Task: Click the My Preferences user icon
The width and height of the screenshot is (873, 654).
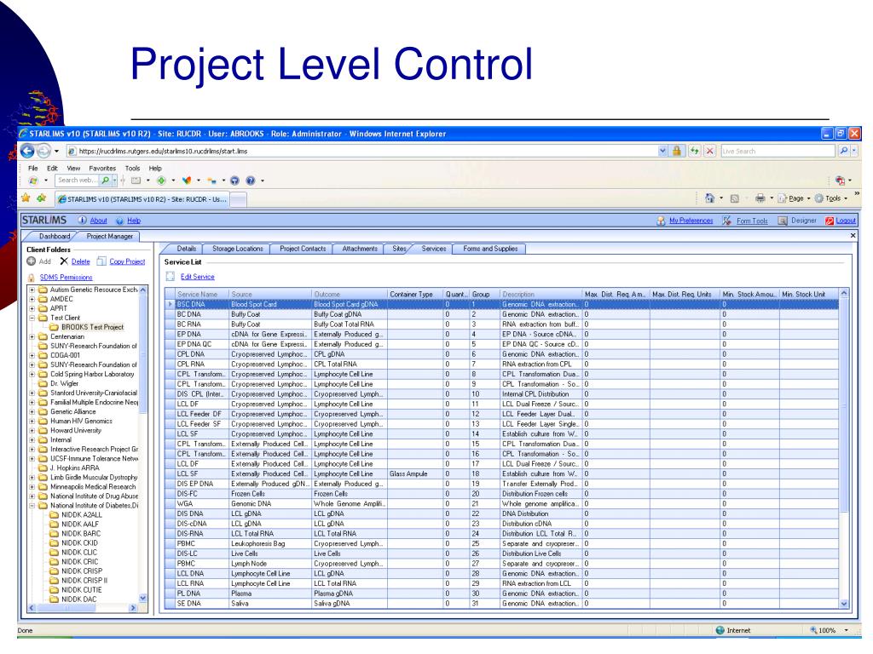Action: tap(661, 221)
